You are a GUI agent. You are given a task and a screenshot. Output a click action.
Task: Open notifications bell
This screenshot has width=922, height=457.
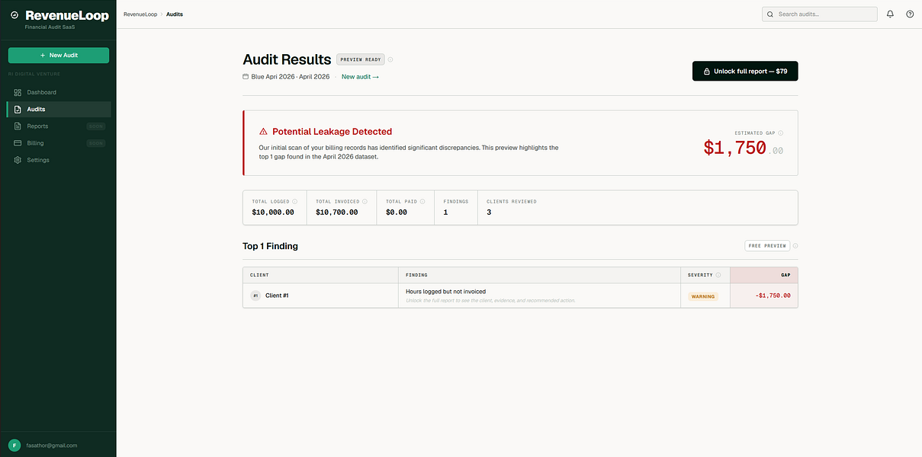(890, 14)
